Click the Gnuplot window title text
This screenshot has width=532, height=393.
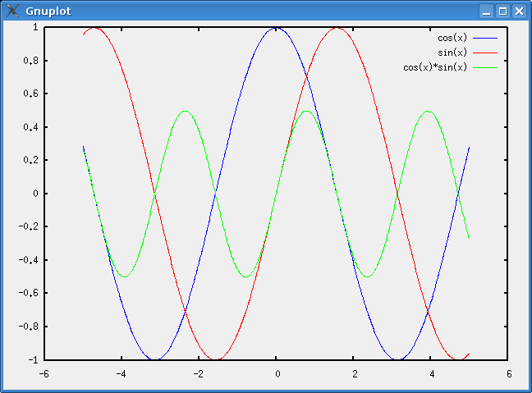point(48,11)
